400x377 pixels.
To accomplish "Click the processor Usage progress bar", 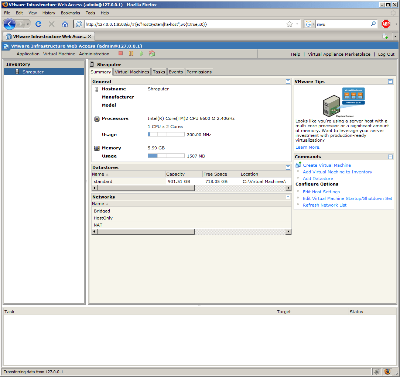I will 166,134.
